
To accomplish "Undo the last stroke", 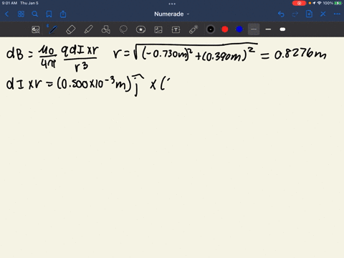I will pyautogui.click(x=281, y=14).
